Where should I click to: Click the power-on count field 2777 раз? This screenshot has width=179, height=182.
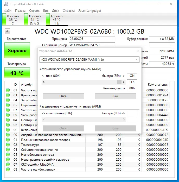pos(162,58)
